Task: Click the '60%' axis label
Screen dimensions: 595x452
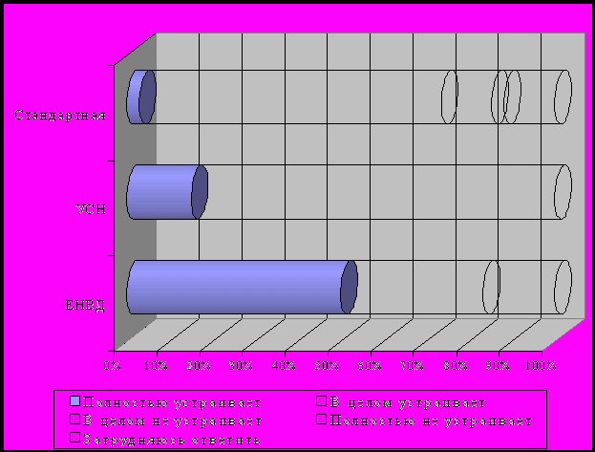Action: click(x=370, y=365)
